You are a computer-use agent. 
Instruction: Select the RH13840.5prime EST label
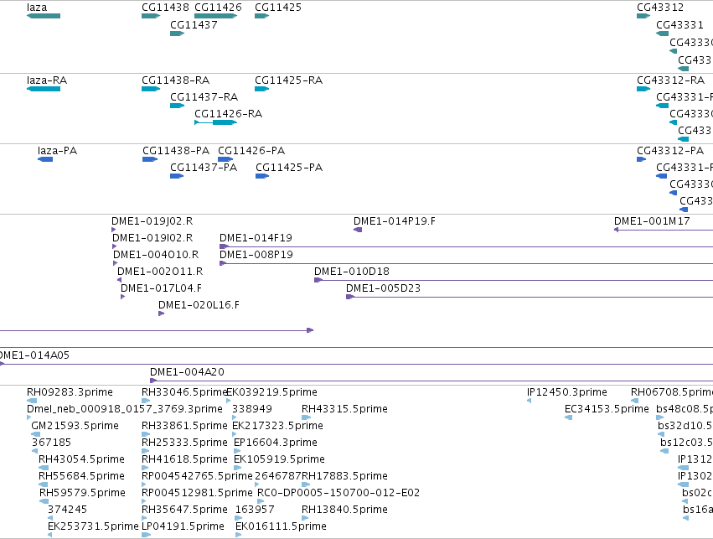(344, 510)
